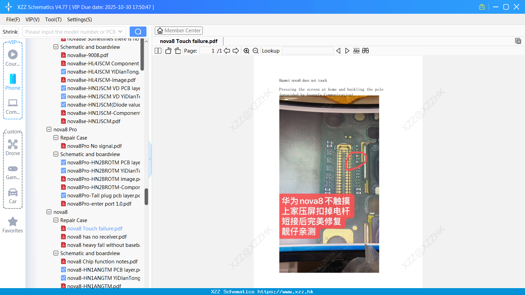The image size is (525, 295).
Task: Go to next page arrow
Action: [x=236, y=51]
